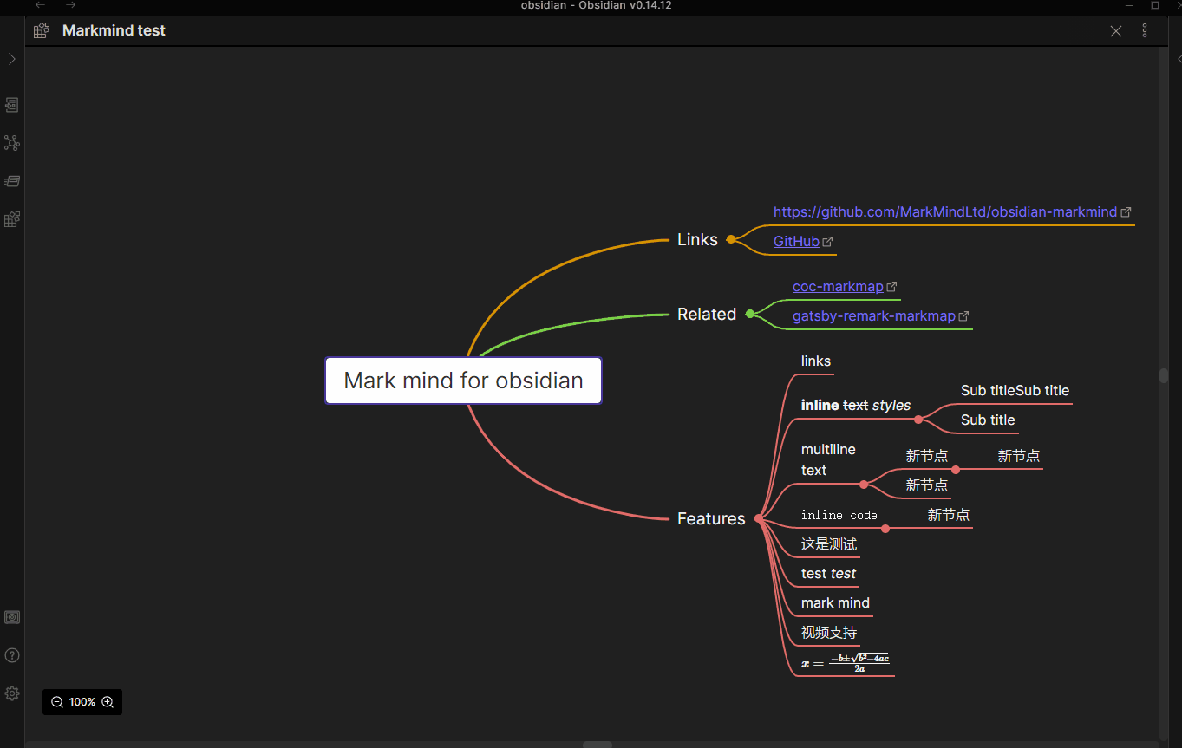This screenshot has width=1182, height=748.
Task: Click external-link icon next to coc-markmap
Action: (891, 287)
